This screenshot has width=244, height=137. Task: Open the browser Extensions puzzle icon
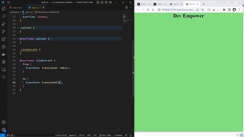(x=224, y=10)
